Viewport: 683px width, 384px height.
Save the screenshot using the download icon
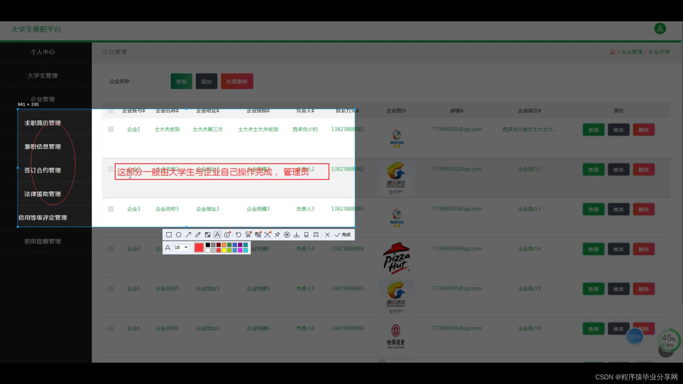click(x=296, y=235)
